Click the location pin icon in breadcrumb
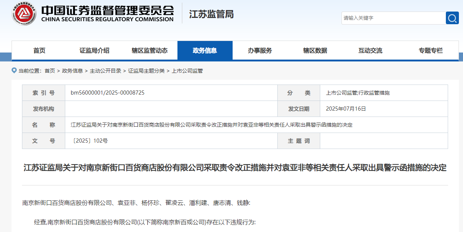463x232 pixels. point(14,70)
